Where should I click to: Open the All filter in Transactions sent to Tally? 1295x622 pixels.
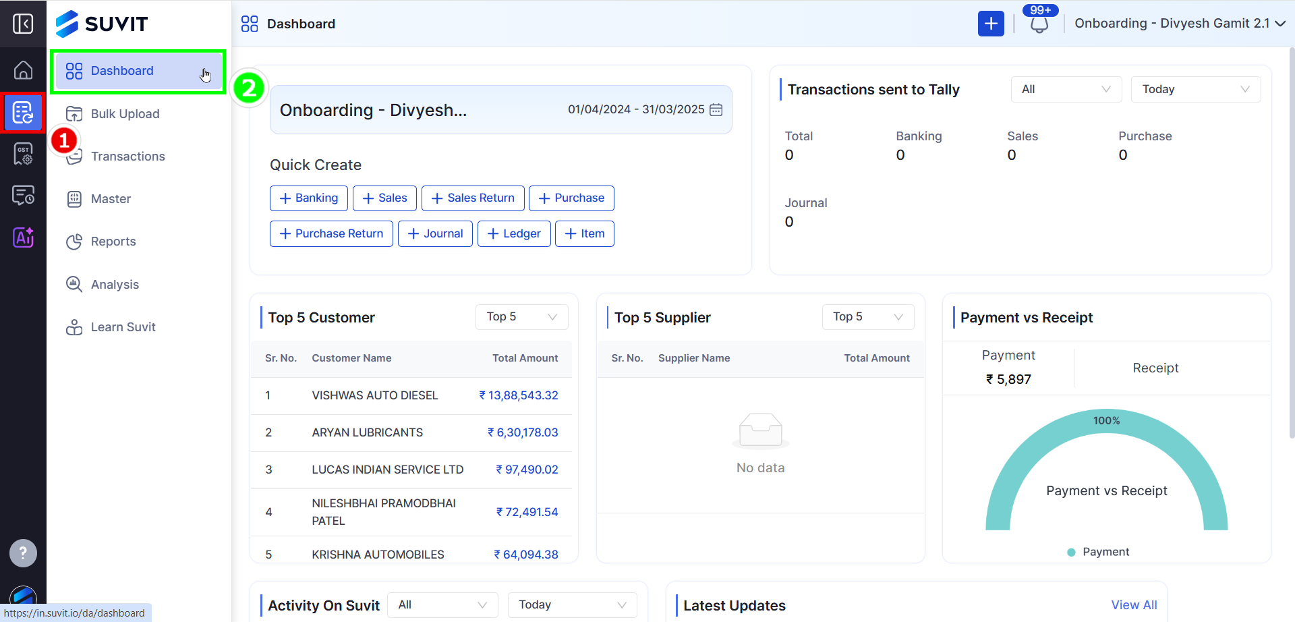coord(1066,89)
